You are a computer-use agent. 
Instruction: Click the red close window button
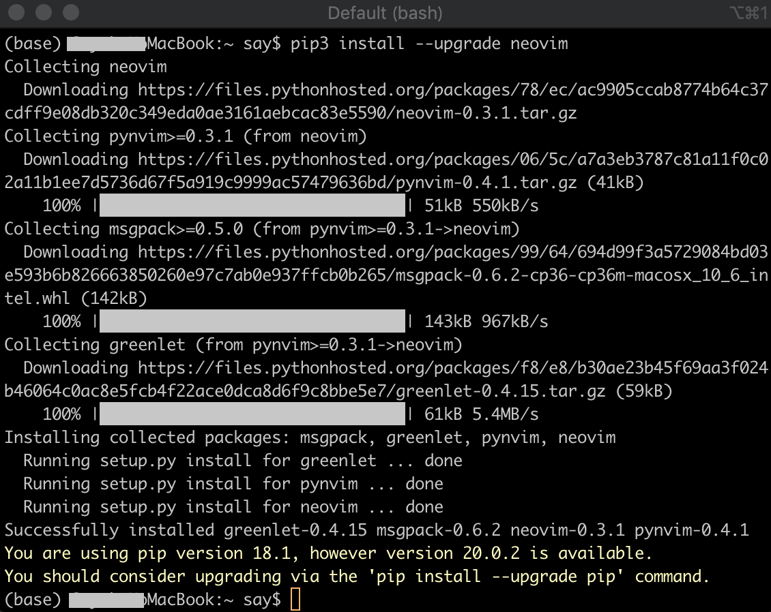point(16,12)
